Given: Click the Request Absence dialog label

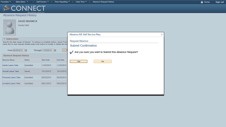Looking at the screenshot, I should 79,41.
